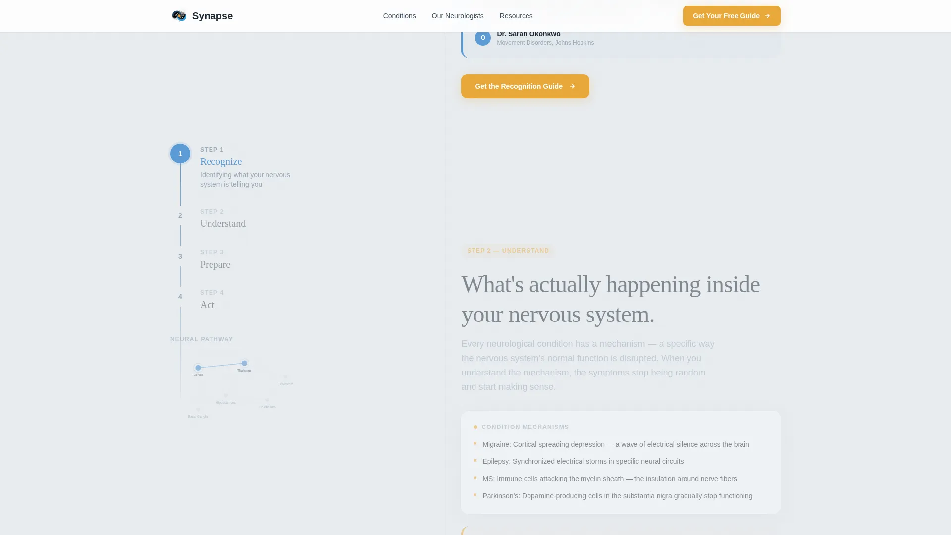Screen dimensions: 951x535
Task: Jump to the Understand step
Action: point(223,223)
